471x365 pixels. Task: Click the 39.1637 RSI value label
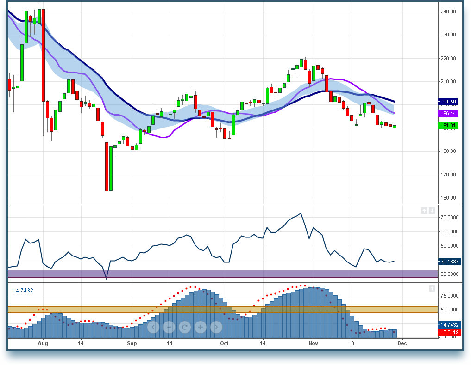click(x=449, y=262)
